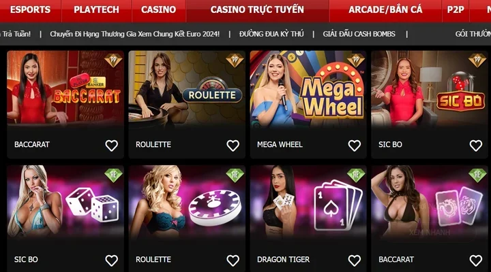Click heart icon on Dragon Tiger card

tap(355, 260)
